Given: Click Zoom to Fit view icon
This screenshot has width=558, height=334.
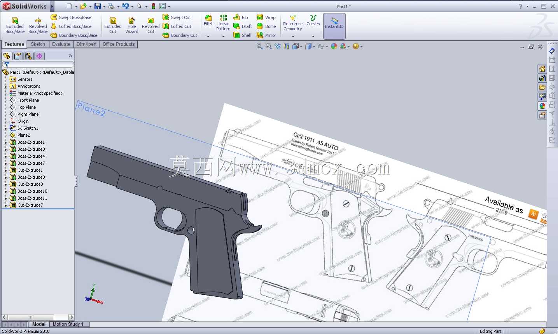Looking at the screenshot, I should click(x=259, y=46).
